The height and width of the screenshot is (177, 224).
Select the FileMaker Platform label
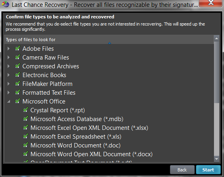click(47, 84)
